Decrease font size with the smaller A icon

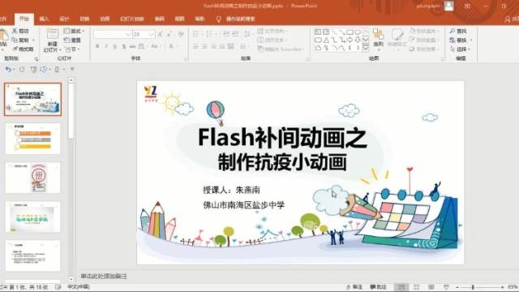[169, 34]
